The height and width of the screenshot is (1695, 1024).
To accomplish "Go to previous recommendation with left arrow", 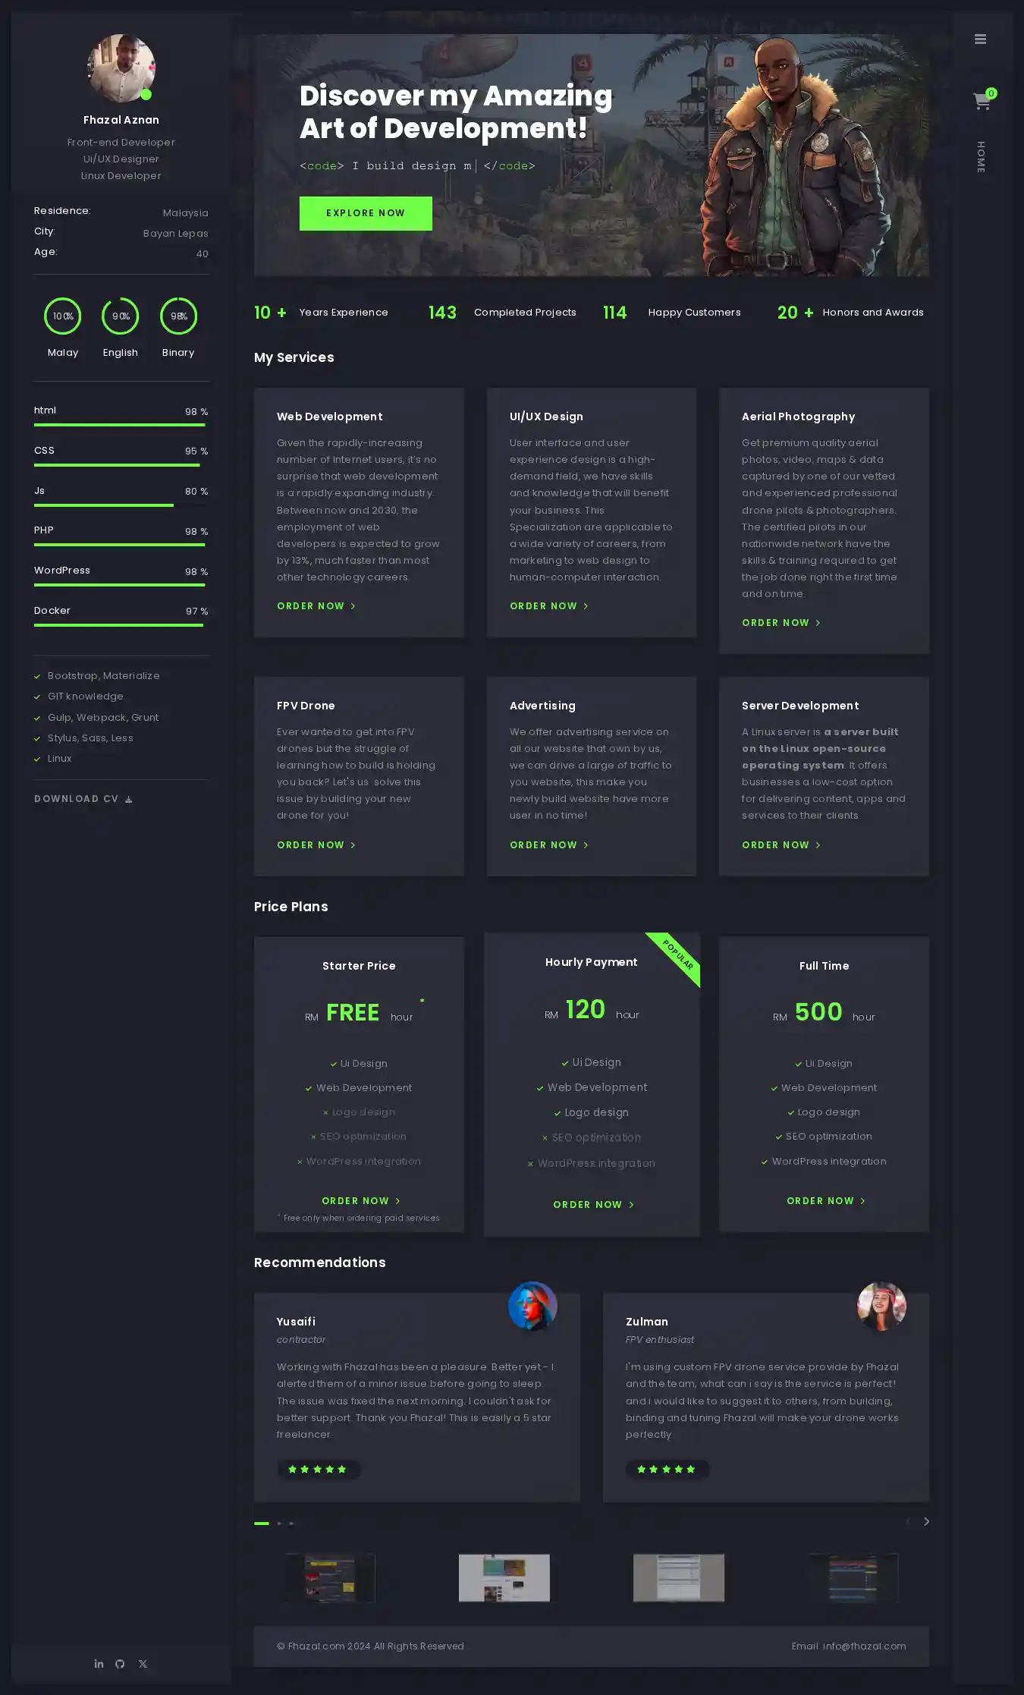I will (x=907, y=1521).
